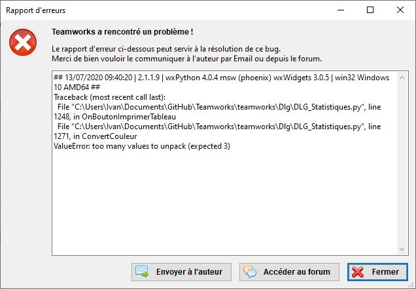Click the error report's scroll down arrow

[402, 249]
